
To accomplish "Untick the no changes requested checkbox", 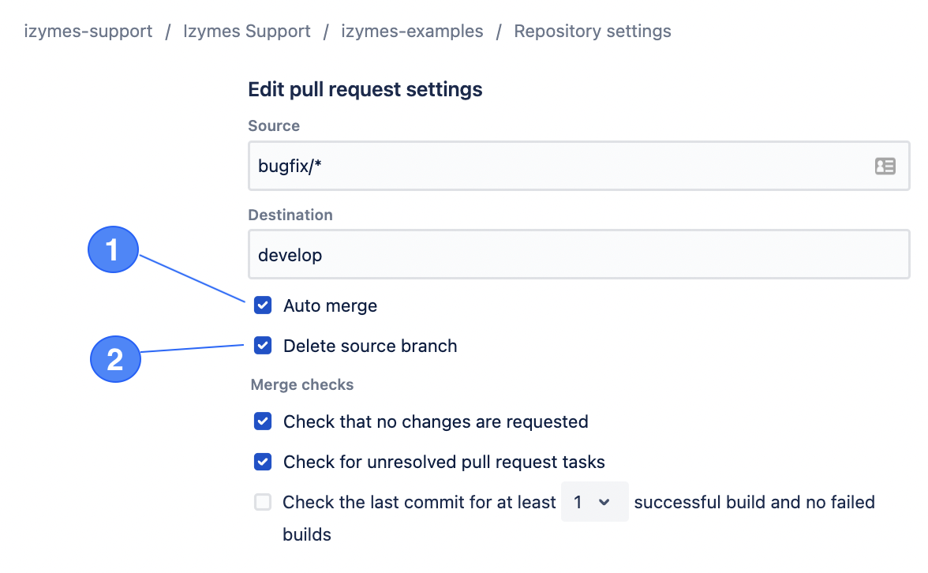I will pyautogui.click(x=263, y=421).
